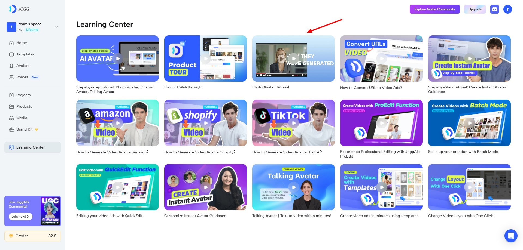Image resolution: width=523 pixels, height=250 pixels.
Task: Open the Talking Avatar video thumbnail
Action: tap(293, 187)
